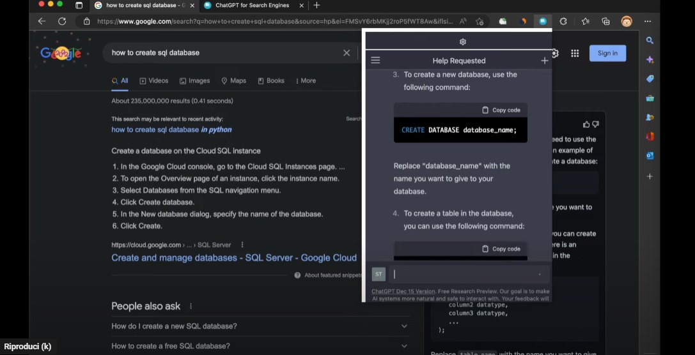The width and height of the screenshot is (695, 355).
Task: Click the orange swirl extension icon
Action: [523, 21]
